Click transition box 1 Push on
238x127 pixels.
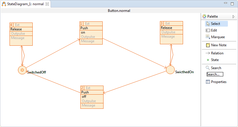click(x=91, y=33)
